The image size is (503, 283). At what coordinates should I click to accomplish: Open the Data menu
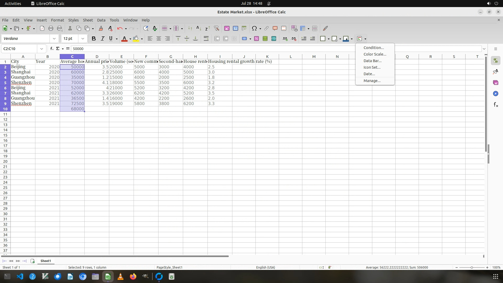(101, 20)
